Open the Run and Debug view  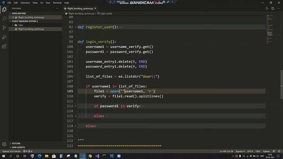4,37
